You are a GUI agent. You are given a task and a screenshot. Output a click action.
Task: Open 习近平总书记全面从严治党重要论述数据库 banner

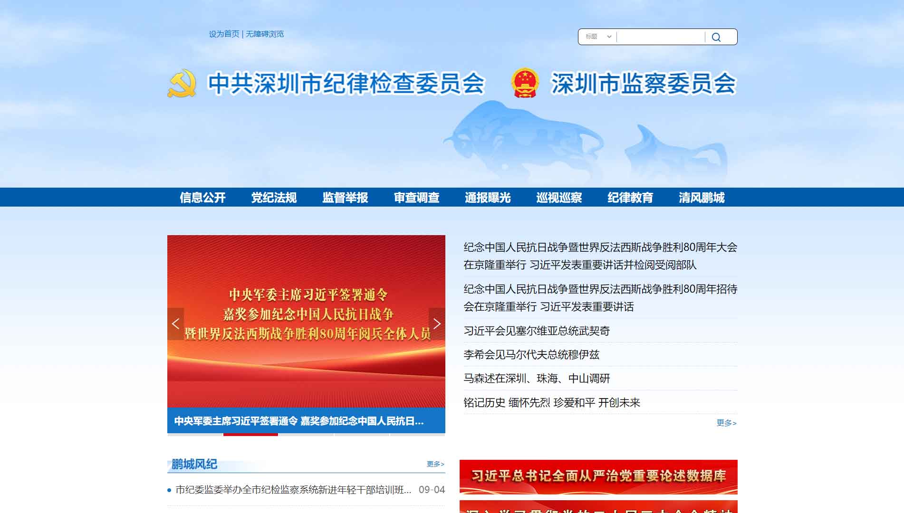pos(598,477)
